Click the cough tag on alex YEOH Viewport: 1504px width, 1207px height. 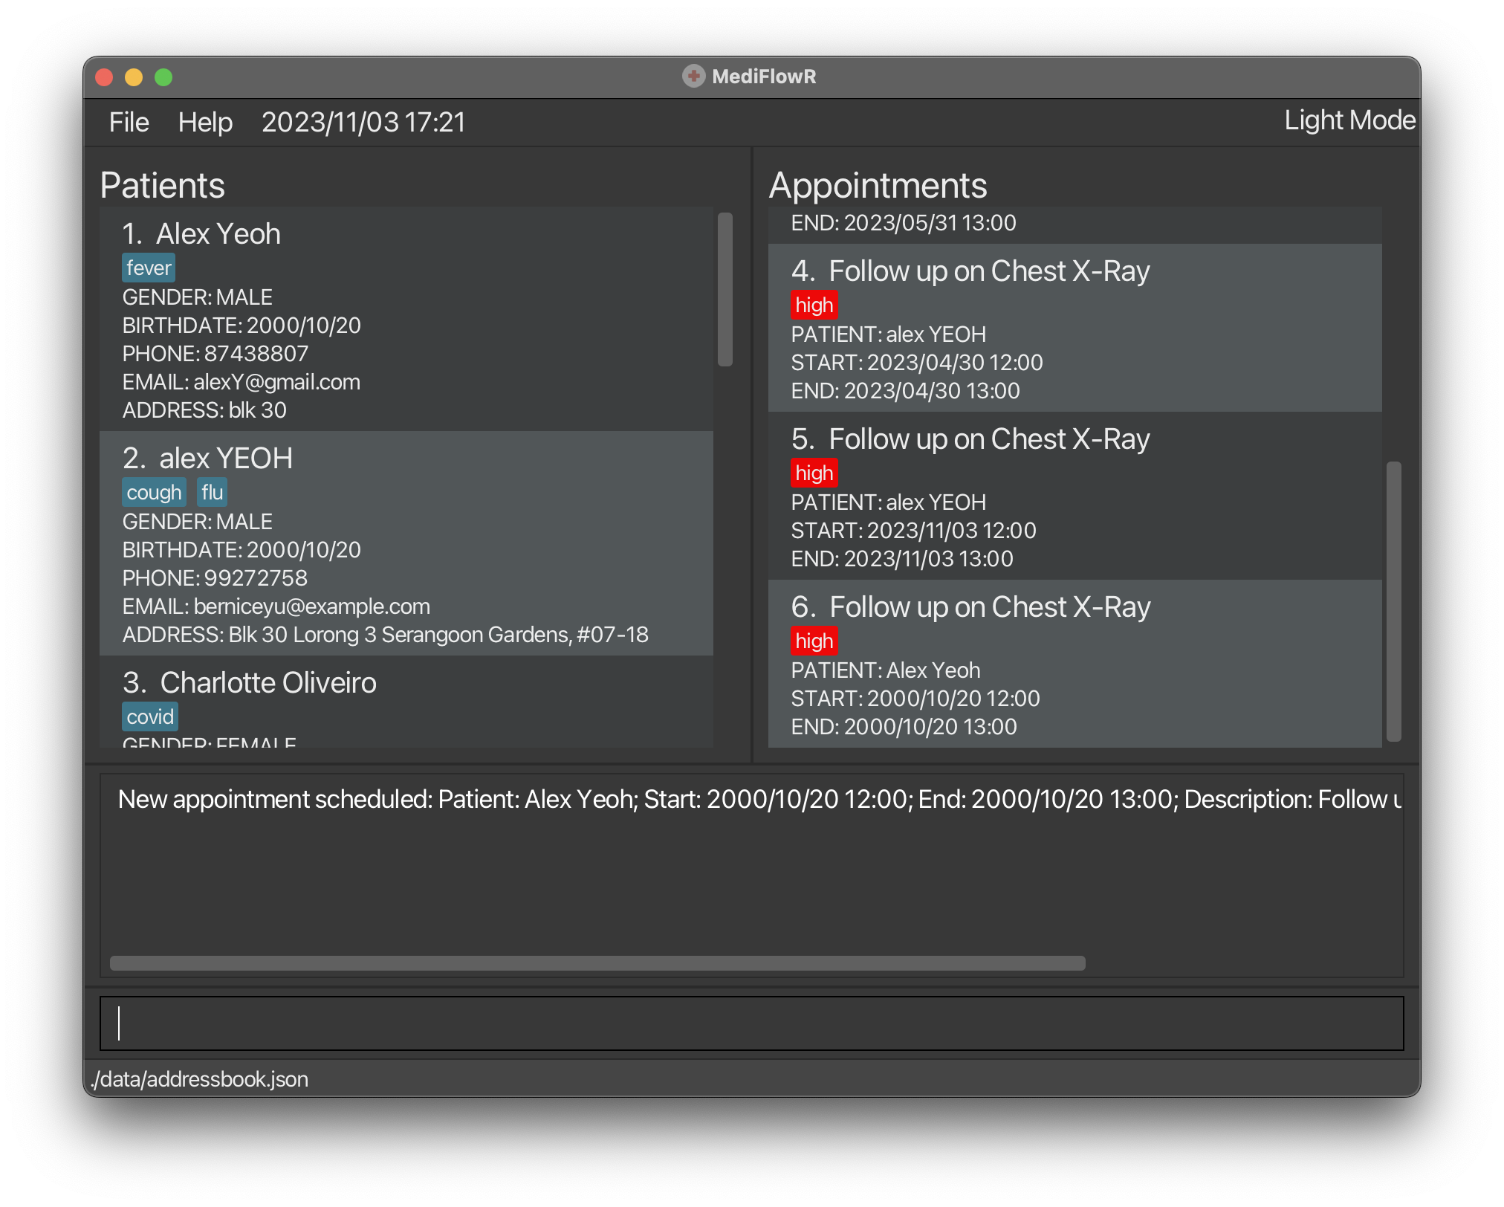[x=154, y=492]
